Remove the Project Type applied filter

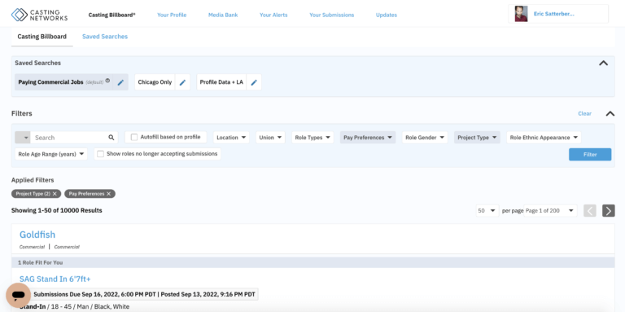55,194
